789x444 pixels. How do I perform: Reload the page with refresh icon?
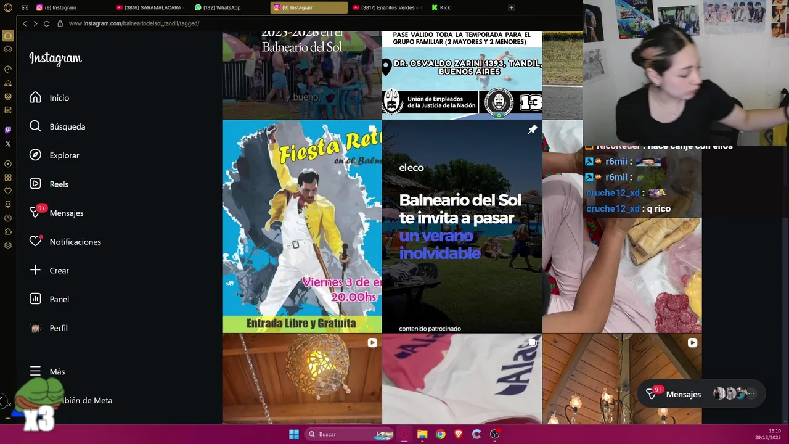(x=46, y=23)
